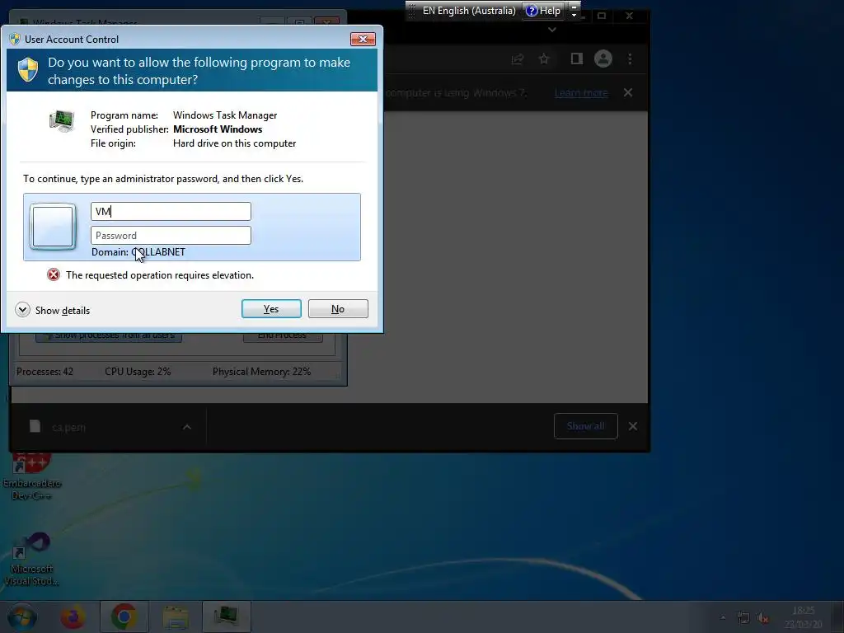
Task: Click the UAC shield icon in header
Action: (x=28, y=70)
